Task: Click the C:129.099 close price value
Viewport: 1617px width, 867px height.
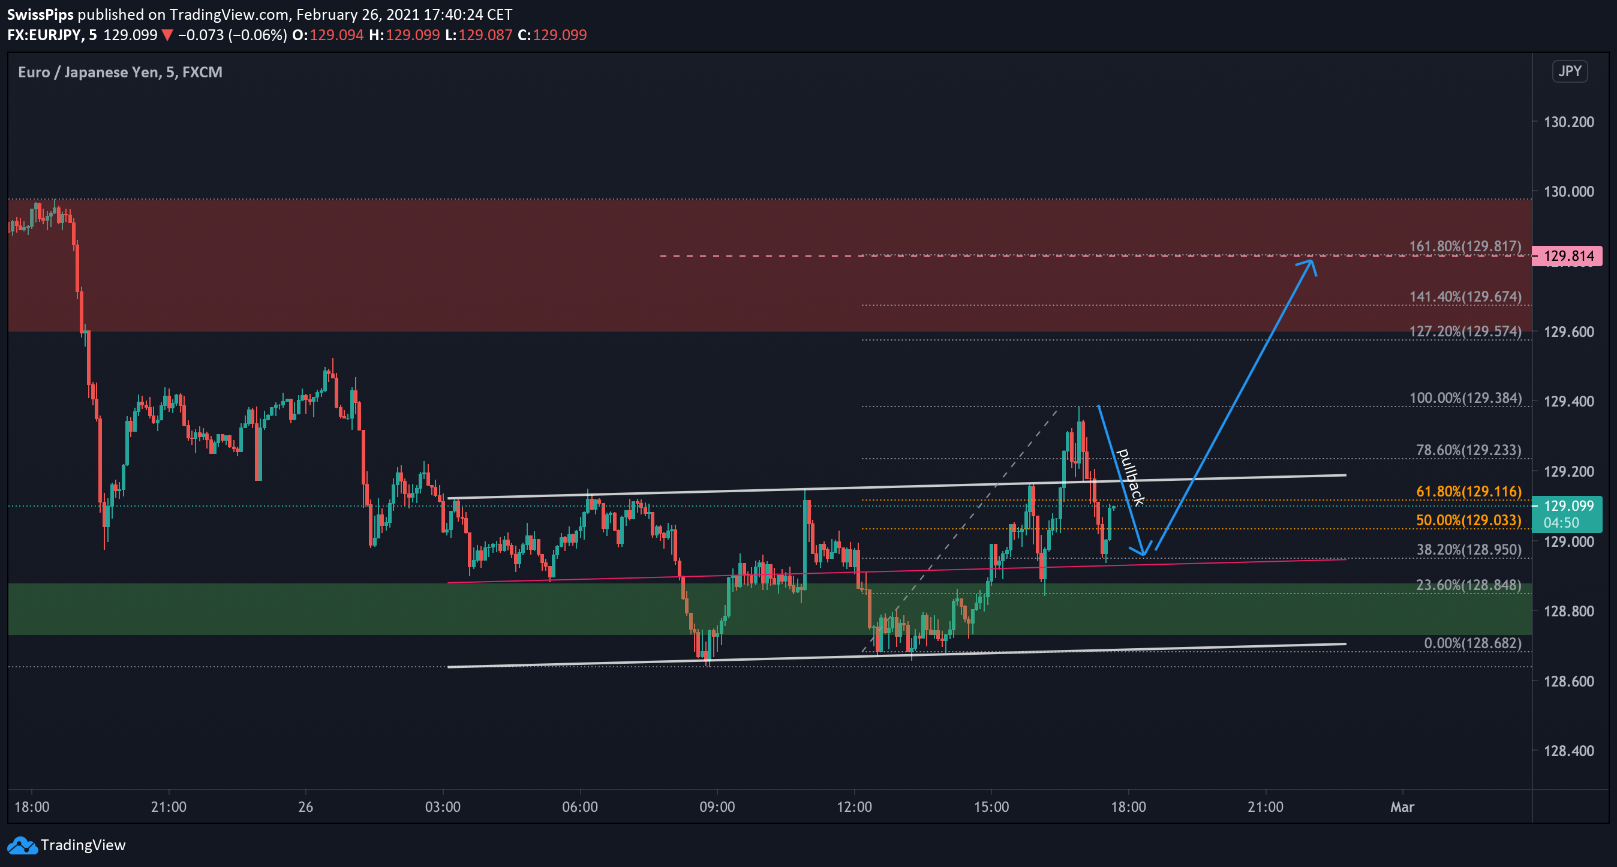Action: [x=552, y=35]
